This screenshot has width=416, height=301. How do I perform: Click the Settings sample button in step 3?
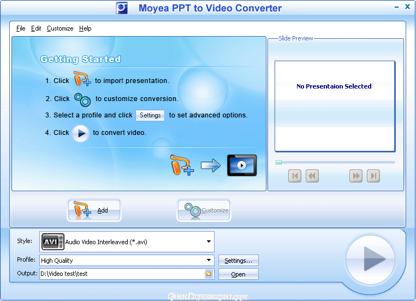click(x=150, y=115)
